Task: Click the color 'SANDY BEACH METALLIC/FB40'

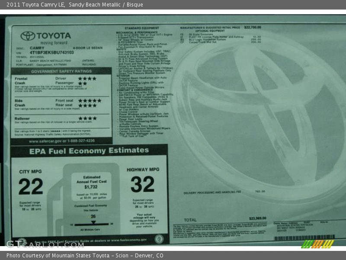Action: (50, 61)
